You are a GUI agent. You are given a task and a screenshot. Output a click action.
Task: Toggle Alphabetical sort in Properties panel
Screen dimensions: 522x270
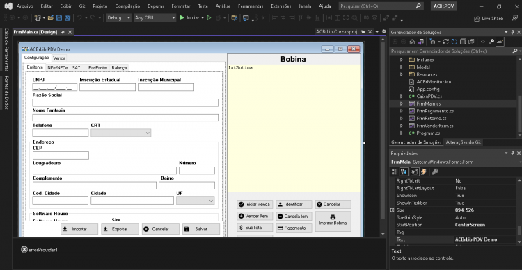(404, 171)
